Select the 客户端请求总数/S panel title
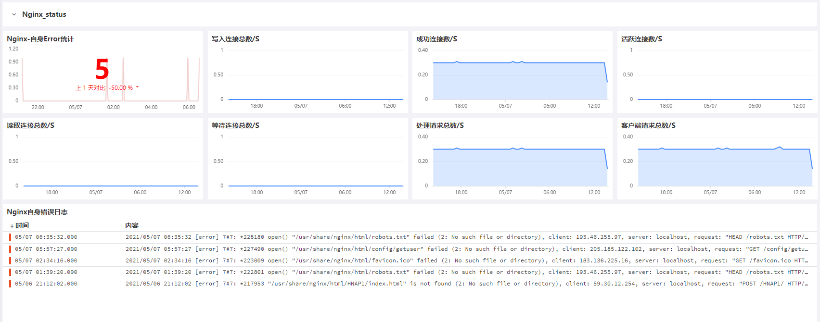The height and width of the screenshot is (322, 820). point(648,125)
